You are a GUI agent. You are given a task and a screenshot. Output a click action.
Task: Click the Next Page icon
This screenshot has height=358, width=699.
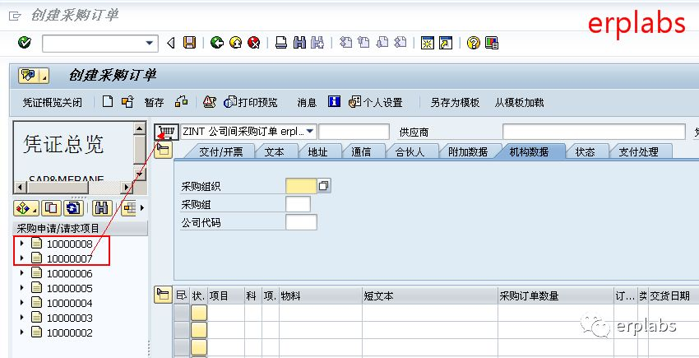pyautogui.click(x=382, y=43)
